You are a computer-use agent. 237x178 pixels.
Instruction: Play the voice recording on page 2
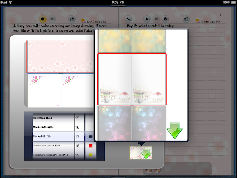tap(147, 19)
